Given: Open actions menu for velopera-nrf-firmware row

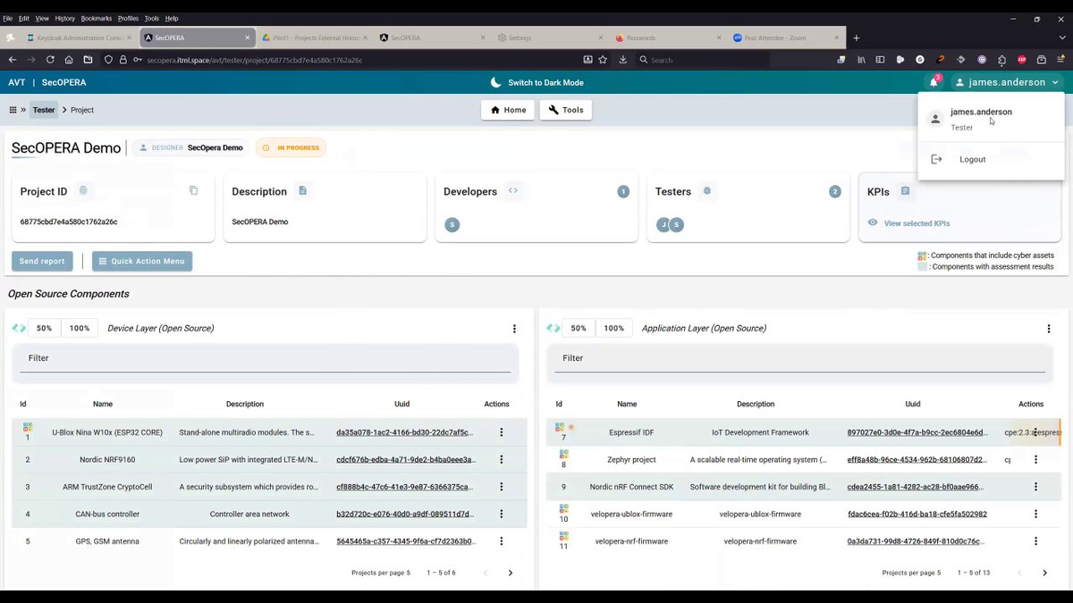Looking at the screenshot, I should (x=1035, y=540).
